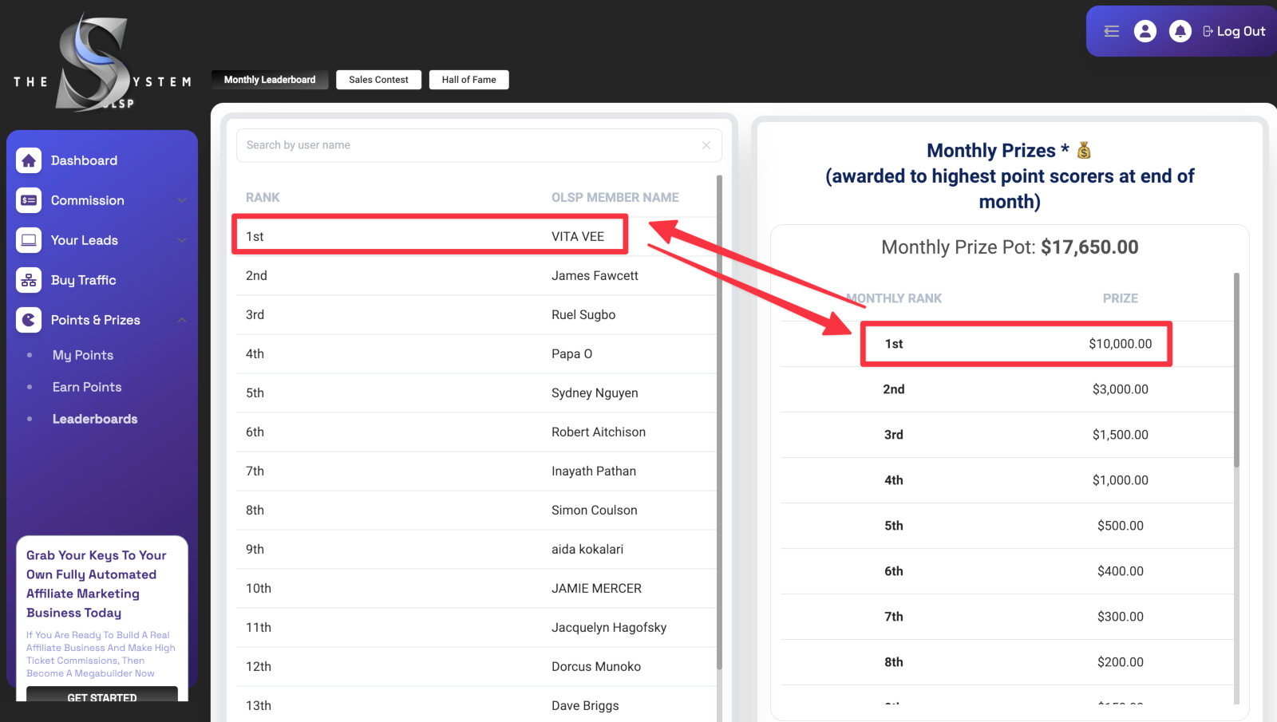Select the Monthly Leaderboard tab
The image size is (1277, 722).
269,79
